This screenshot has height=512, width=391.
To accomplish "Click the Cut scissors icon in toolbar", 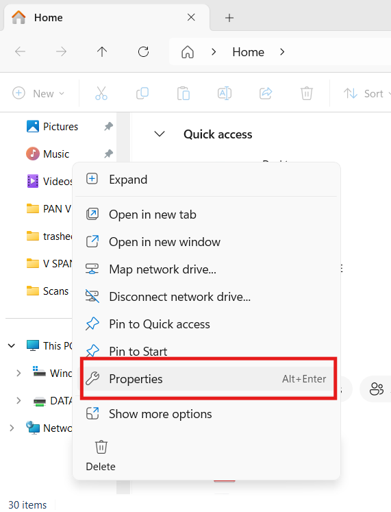I will (101, 93).
